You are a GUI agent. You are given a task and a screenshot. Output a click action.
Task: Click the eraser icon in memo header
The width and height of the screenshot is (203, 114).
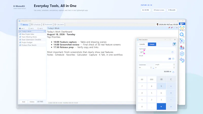pos(174,28)
